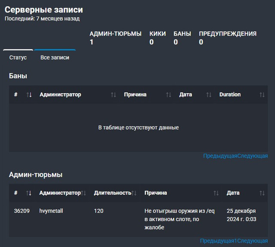Sort Админ-тюрьмы by Администратор arrows
The height and width of the screenshot is (247, 275).
84,193
